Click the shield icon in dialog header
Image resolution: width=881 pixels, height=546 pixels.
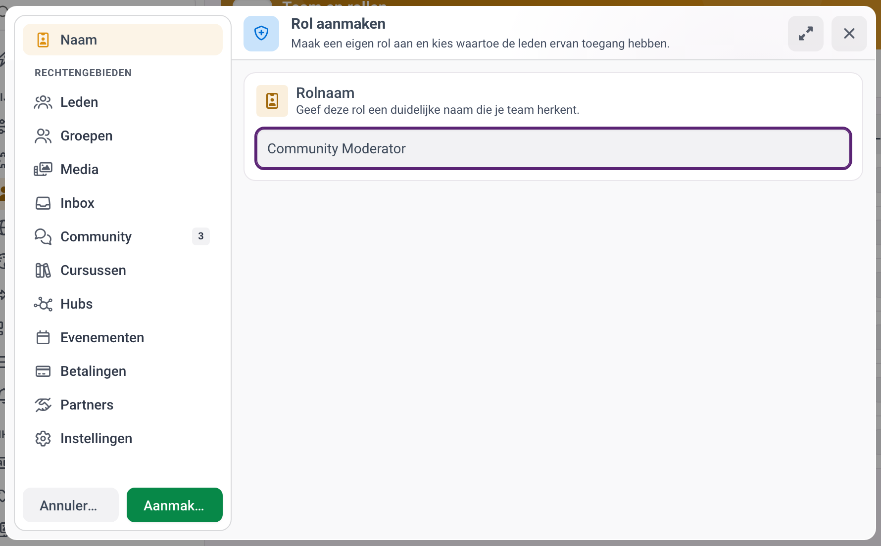pos(261,34)
